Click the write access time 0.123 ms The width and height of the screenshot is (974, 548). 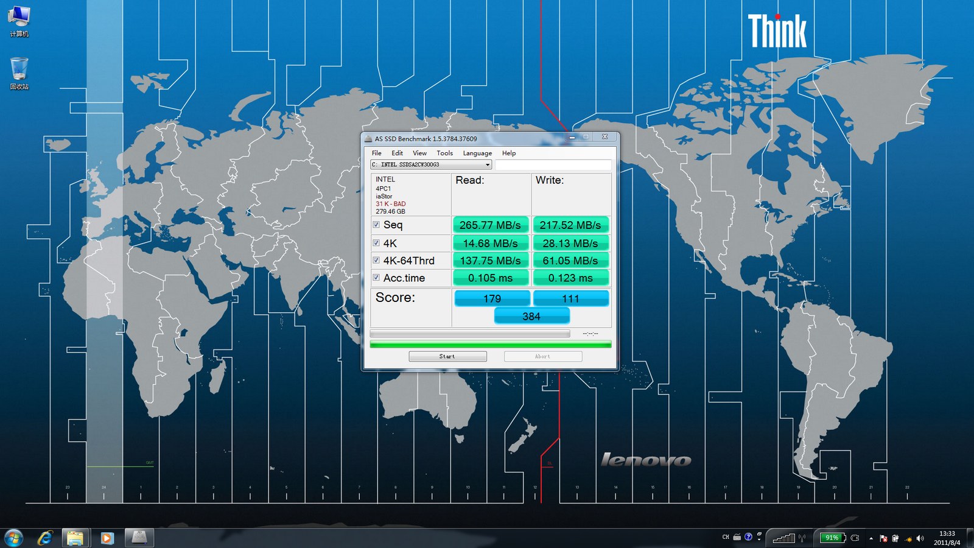pyautogui.click(x=570, y=278)
